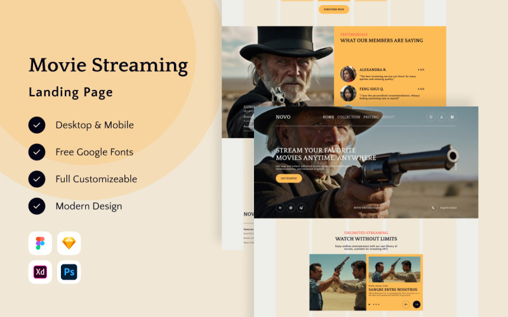This screenshot has height=317, width=508.
Task: Click Alexandra R. testimonial avatar
Action: pyautogui.click(x=347, y=74)
